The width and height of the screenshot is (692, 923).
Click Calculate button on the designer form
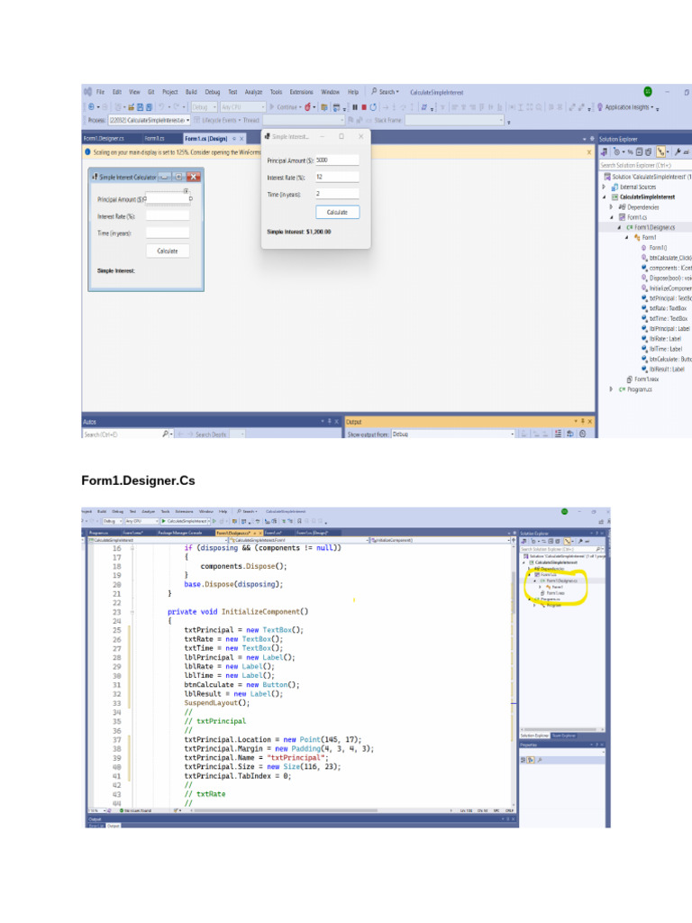[167, 251]
